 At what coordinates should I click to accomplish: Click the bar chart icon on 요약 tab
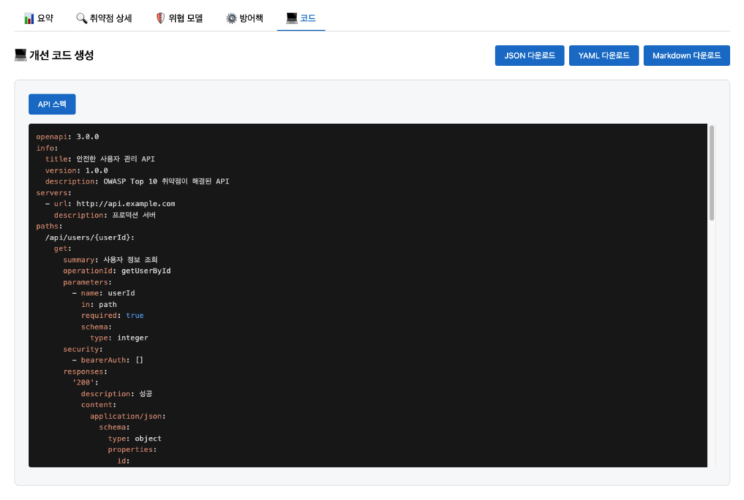(29, 18)
